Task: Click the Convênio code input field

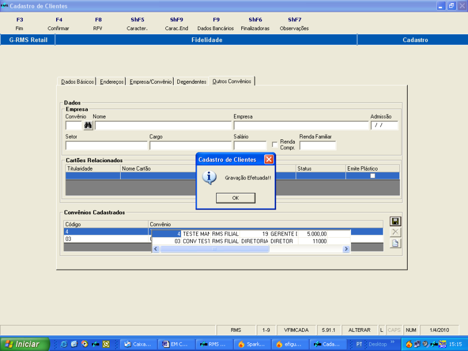Action: 74,125
